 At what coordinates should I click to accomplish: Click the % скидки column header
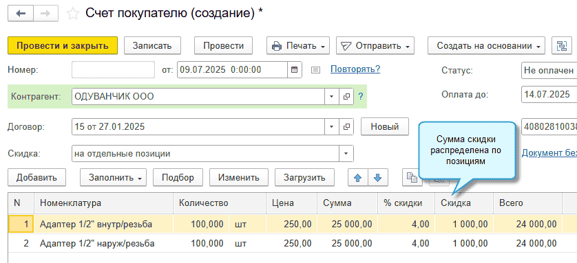click(406, 203)
